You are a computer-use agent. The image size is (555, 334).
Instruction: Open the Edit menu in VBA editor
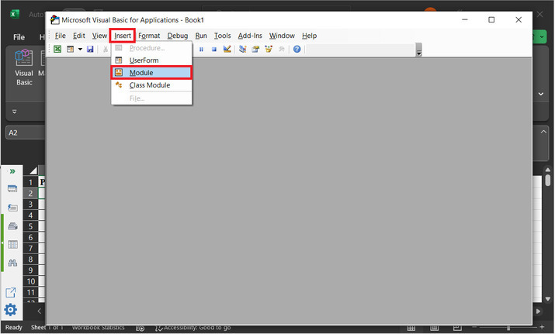tap(79, 36)
